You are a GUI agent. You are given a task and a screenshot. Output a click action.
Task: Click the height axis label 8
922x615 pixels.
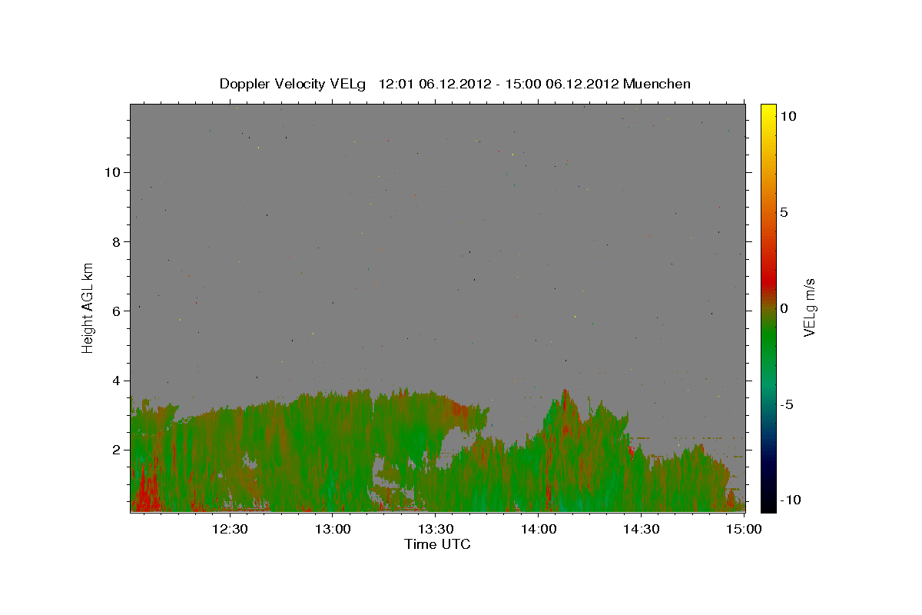click(x=114, y=241)
